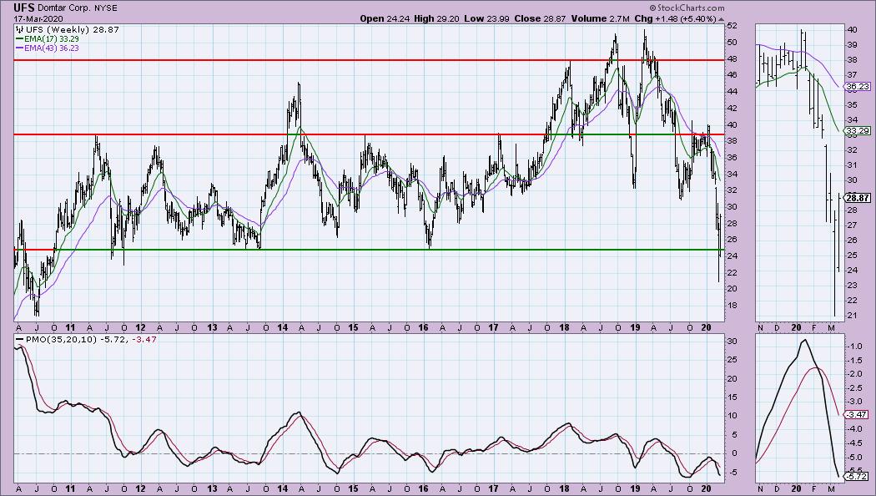Click the High 29.20 value
This screenshot has height=496, width=876.
436,18
